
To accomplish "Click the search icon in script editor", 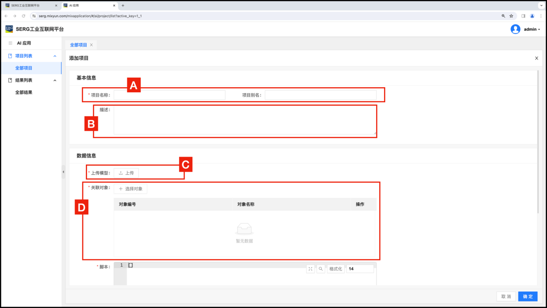I will click(321, 269).
